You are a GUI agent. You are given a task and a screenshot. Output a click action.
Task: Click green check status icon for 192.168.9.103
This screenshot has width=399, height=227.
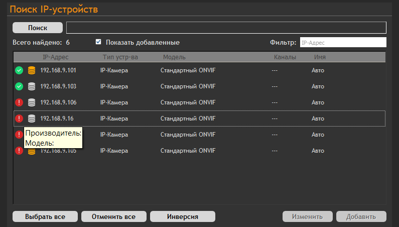coord(19,86)
